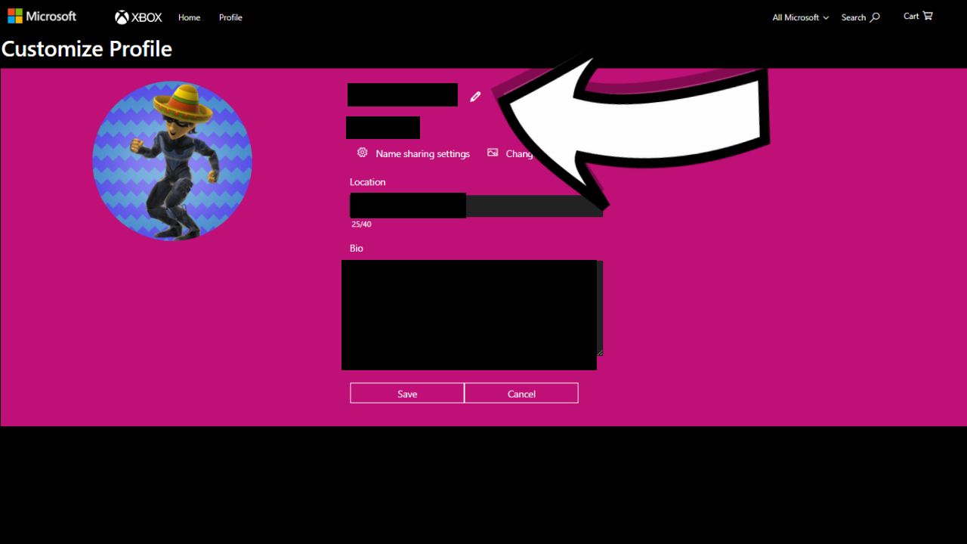Viewport: 967px width, 544px height.
Task: Click the pencil icon to edit gamertag
Action: click(x=475, y=96)
